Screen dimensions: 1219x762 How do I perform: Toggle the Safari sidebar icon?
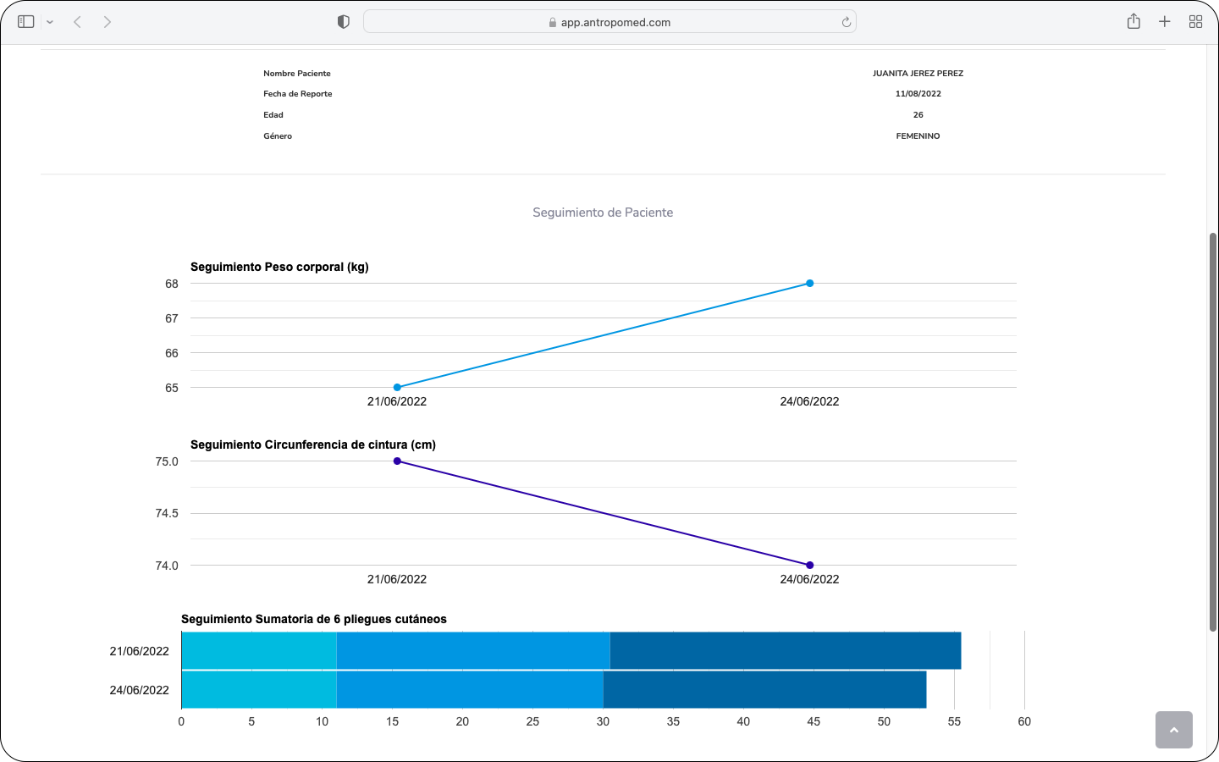click(x=26, y=22)
